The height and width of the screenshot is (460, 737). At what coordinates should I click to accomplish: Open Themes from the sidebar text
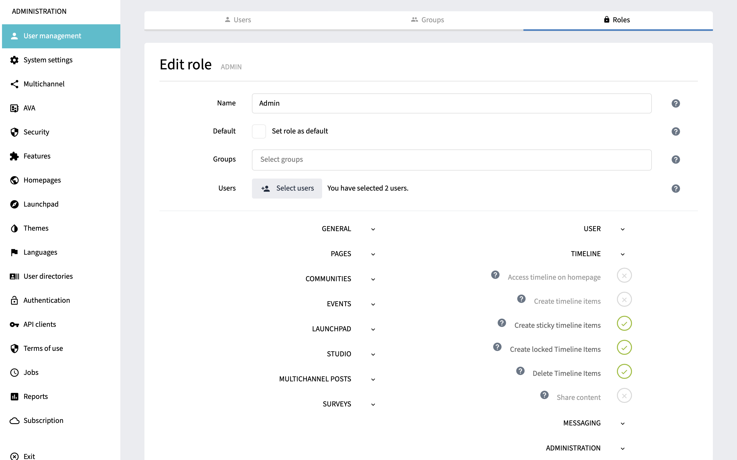(x=36, y=228)
